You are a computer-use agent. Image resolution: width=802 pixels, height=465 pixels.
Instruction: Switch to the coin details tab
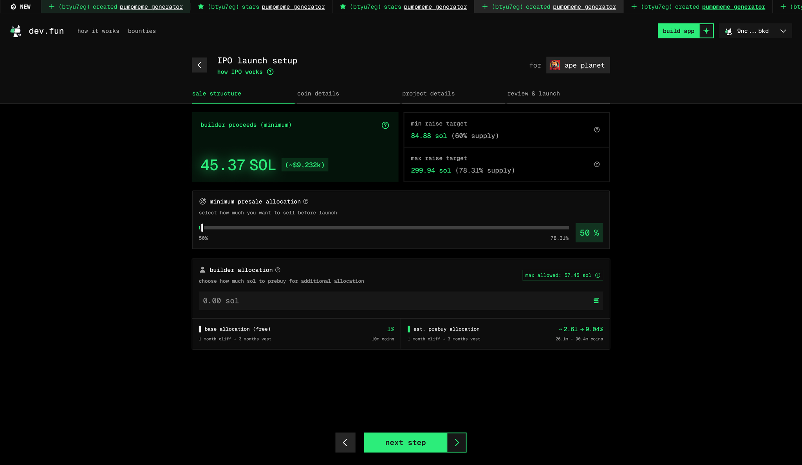point(318,93)
